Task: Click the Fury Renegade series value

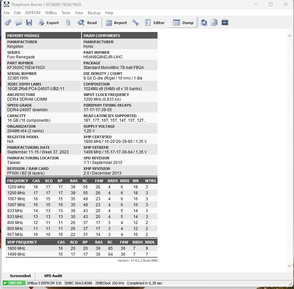Action: (x=21, y=57)
